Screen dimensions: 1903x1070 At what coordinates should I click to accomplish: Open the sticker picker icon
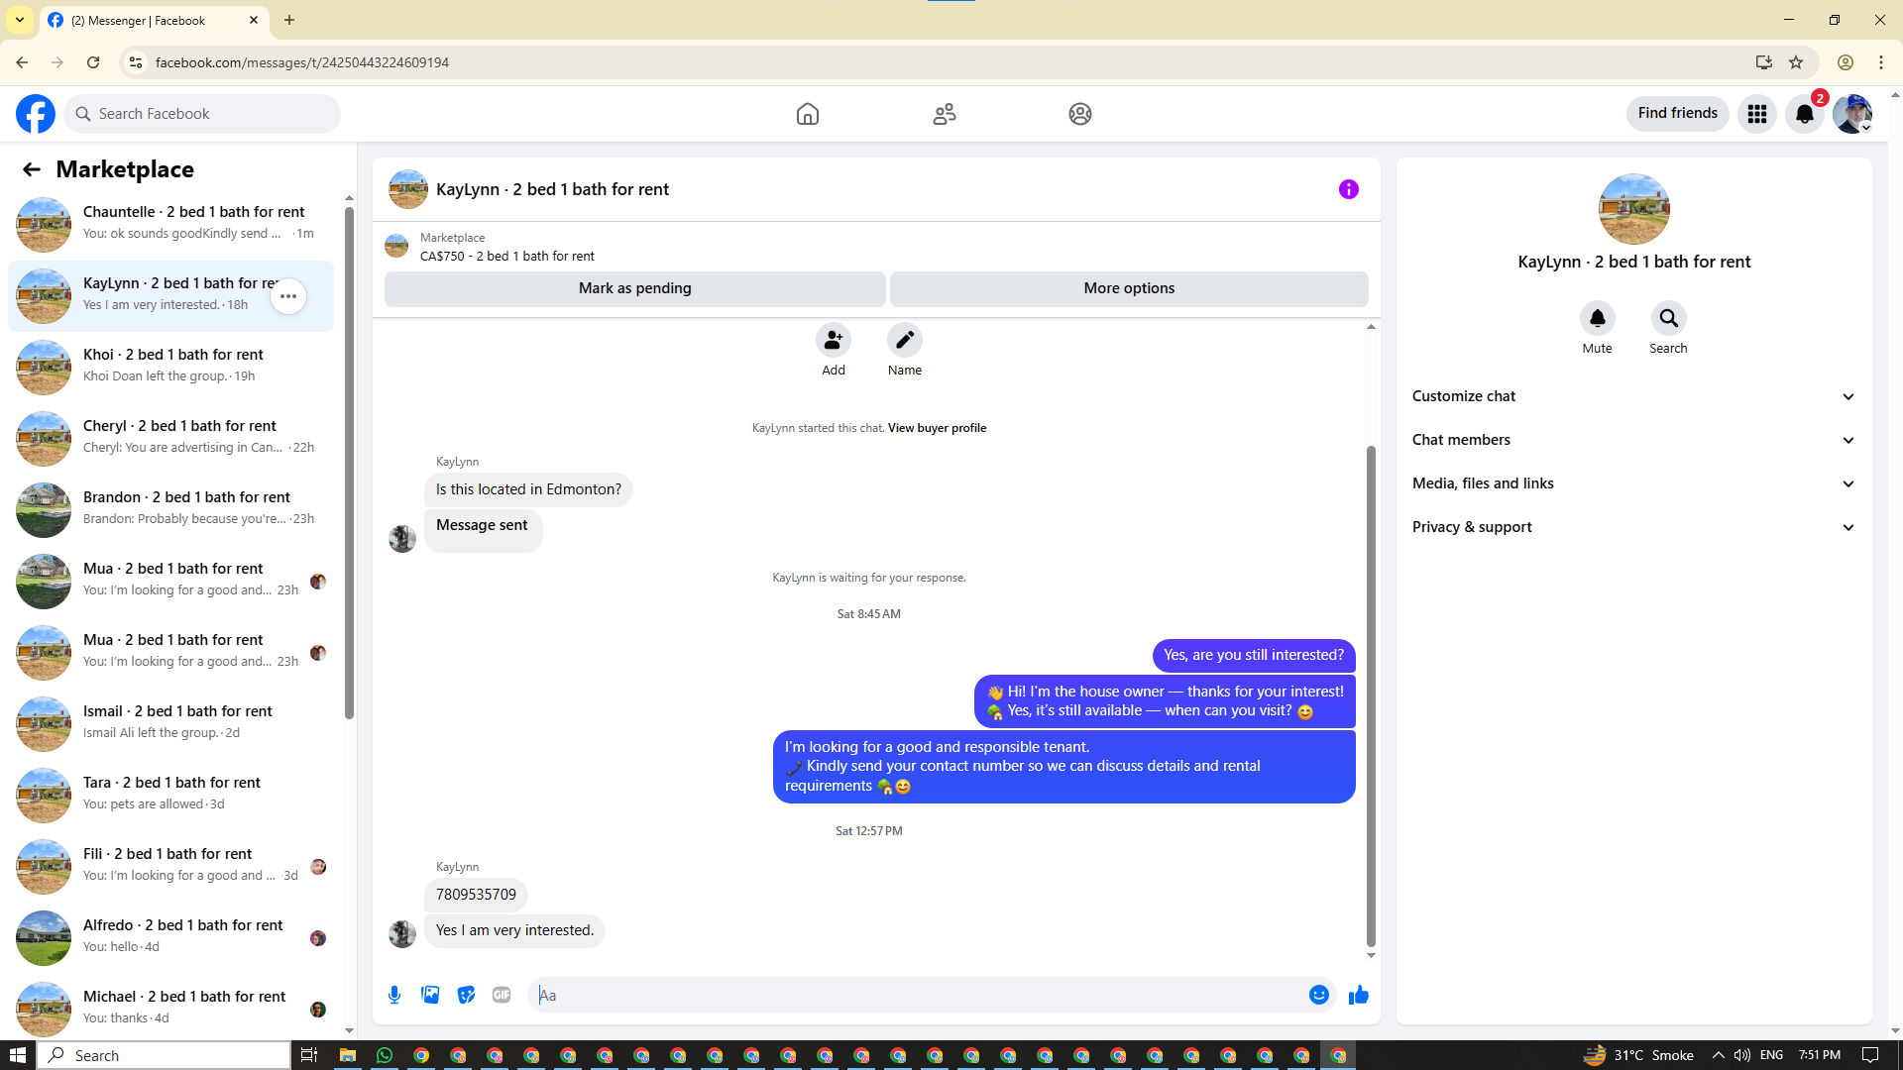click(x=466, y=995)
